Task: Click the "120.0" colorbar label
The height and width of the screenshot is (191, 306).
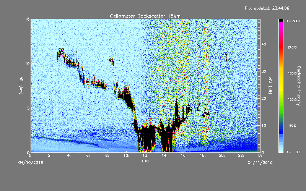Action: click(x=292, y=100)
